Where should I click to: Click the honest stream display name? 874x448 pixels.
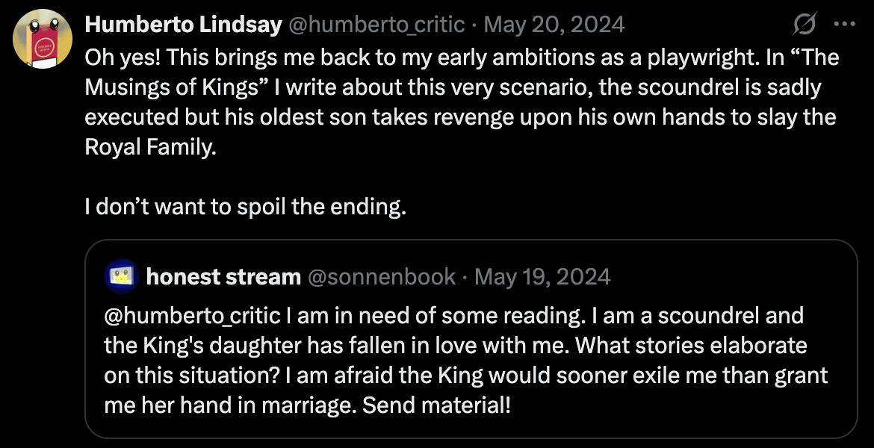click(223, 276)
